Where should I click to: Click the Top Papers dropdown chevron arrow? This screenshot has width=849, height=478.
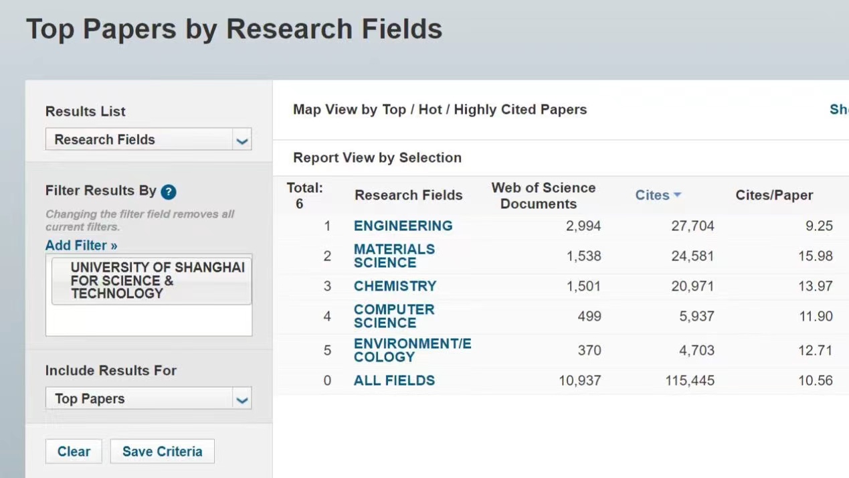click(242, 399)
